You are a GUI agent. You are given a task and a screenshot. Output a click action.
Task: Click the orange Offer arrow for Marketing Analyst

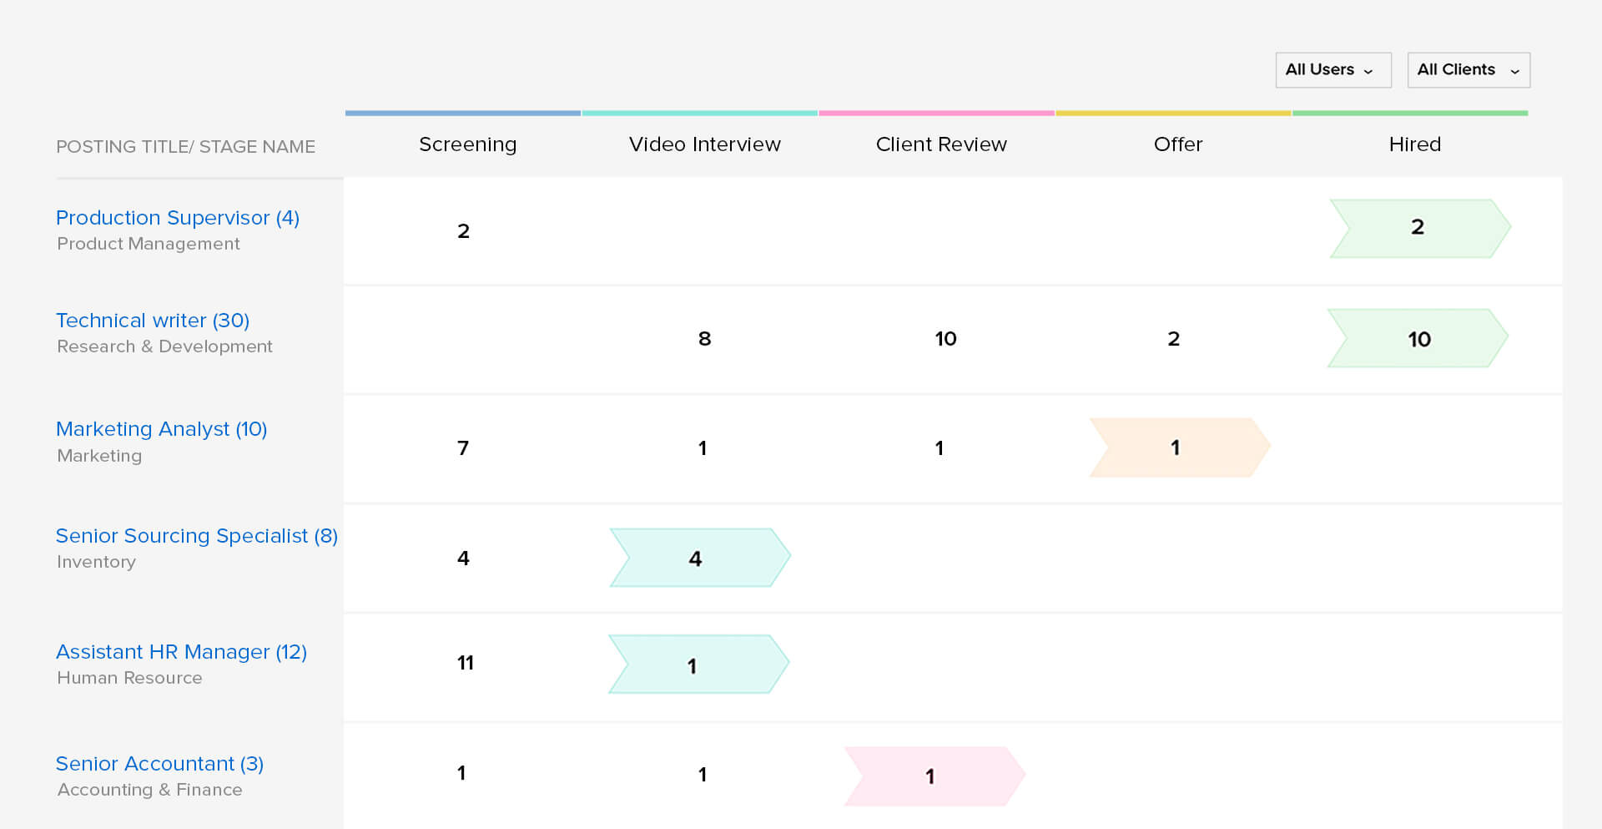(1176, 447)
